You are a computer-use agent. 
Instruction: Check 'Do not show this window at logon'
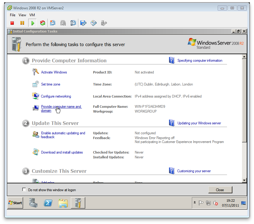coord(24,190)
